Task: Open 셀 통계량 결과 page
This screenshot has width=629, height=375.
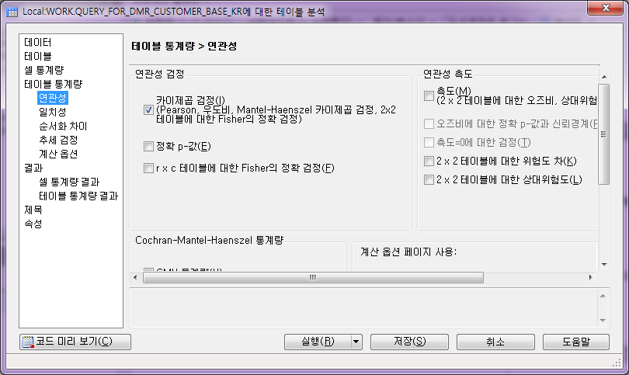Action: pyautogui.click(x=69, y=182)
